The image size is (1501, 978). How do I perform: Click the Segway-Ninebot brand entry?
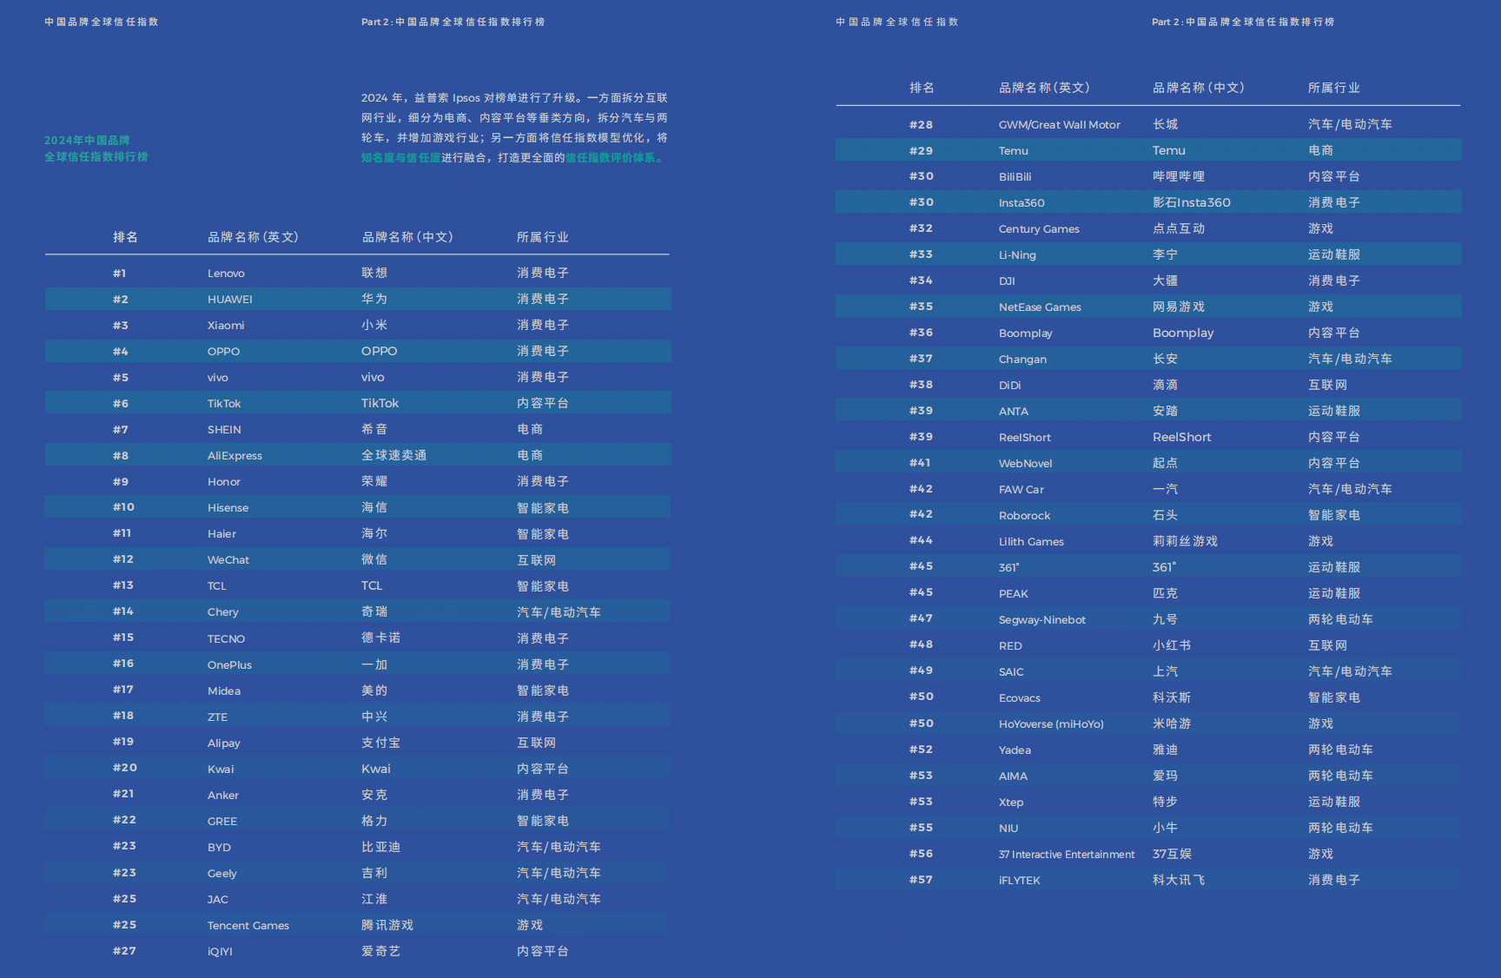[x=1042, y=620]
